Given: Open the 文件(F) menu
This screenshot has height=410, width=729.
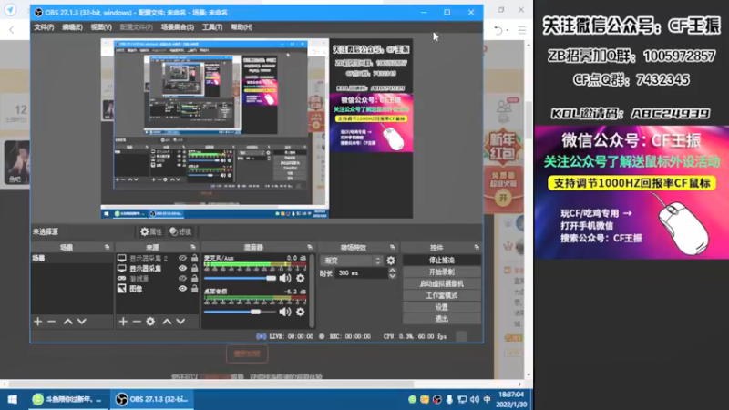Looking at the screenshot, I should tap(44, 27).
